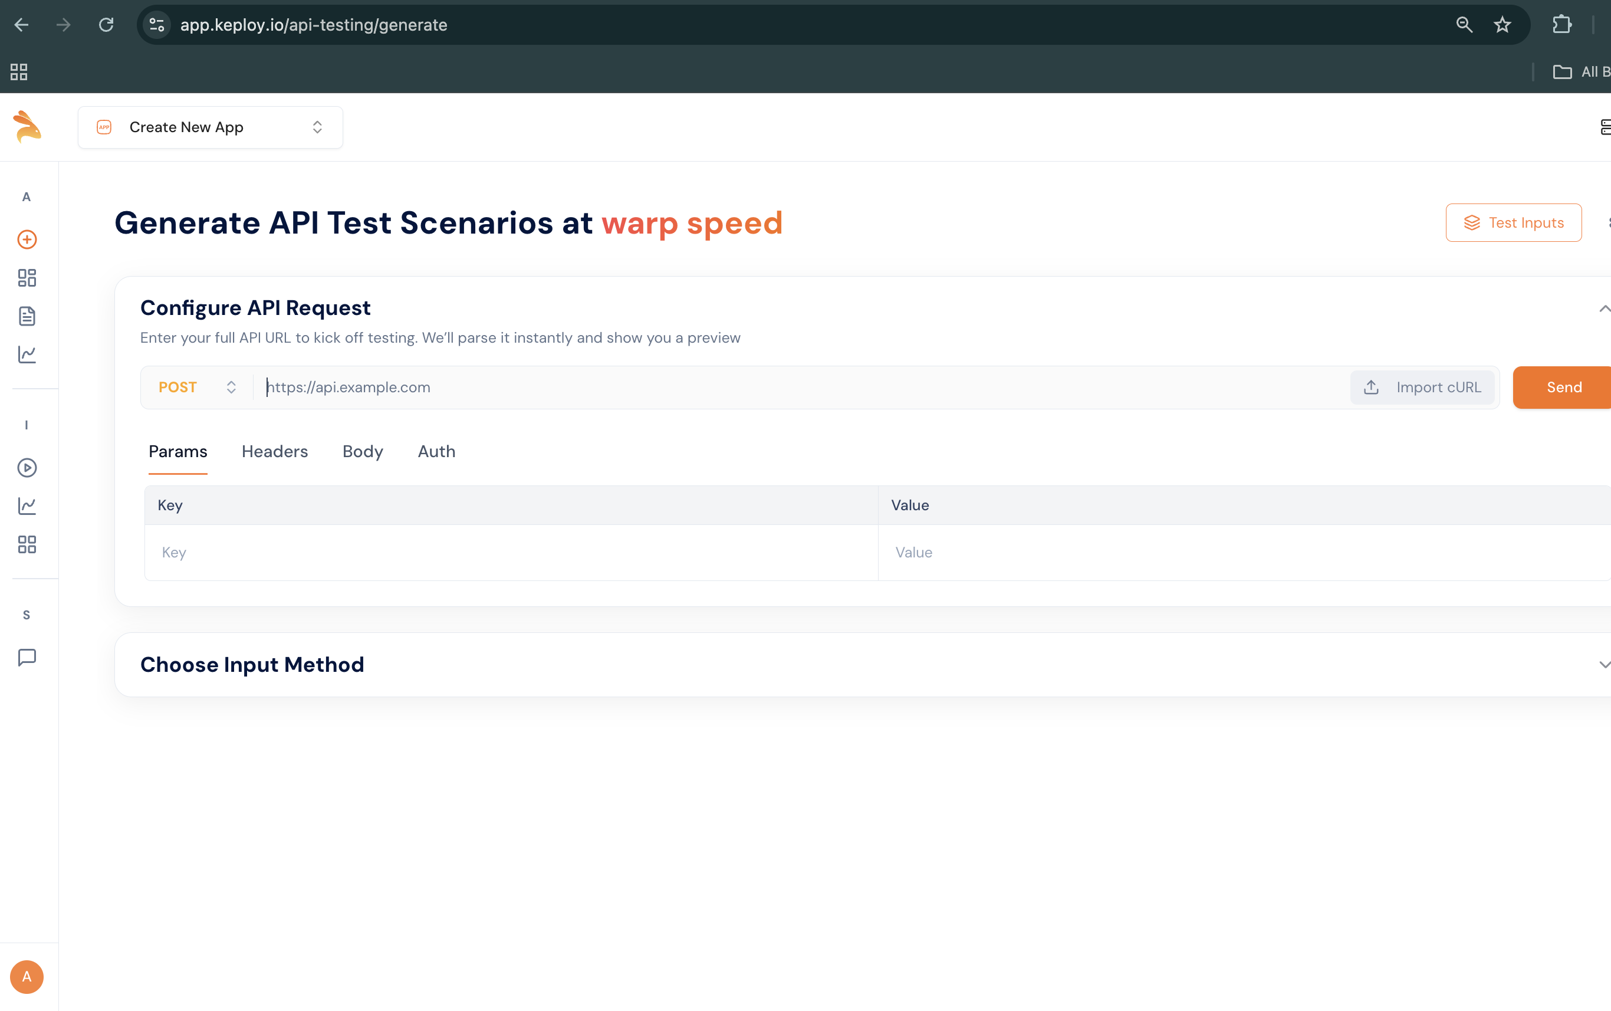Collapse the Configure API Request section
The height and width of the screenshot is (1011, 1611).
[x=1604, y=308]
